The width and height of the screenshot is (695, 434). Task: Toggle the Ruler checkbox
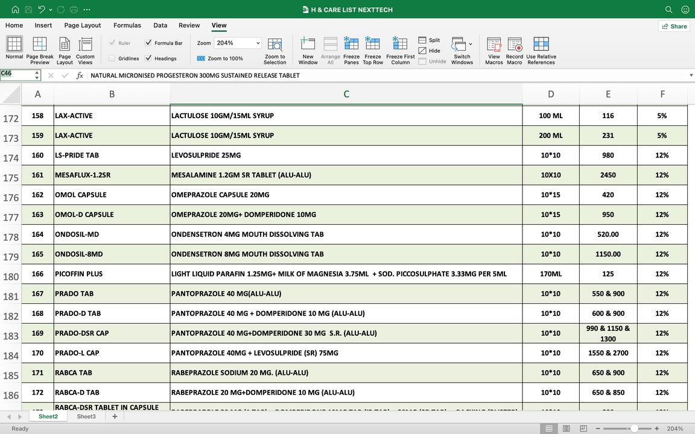click(x=112, y=43)
